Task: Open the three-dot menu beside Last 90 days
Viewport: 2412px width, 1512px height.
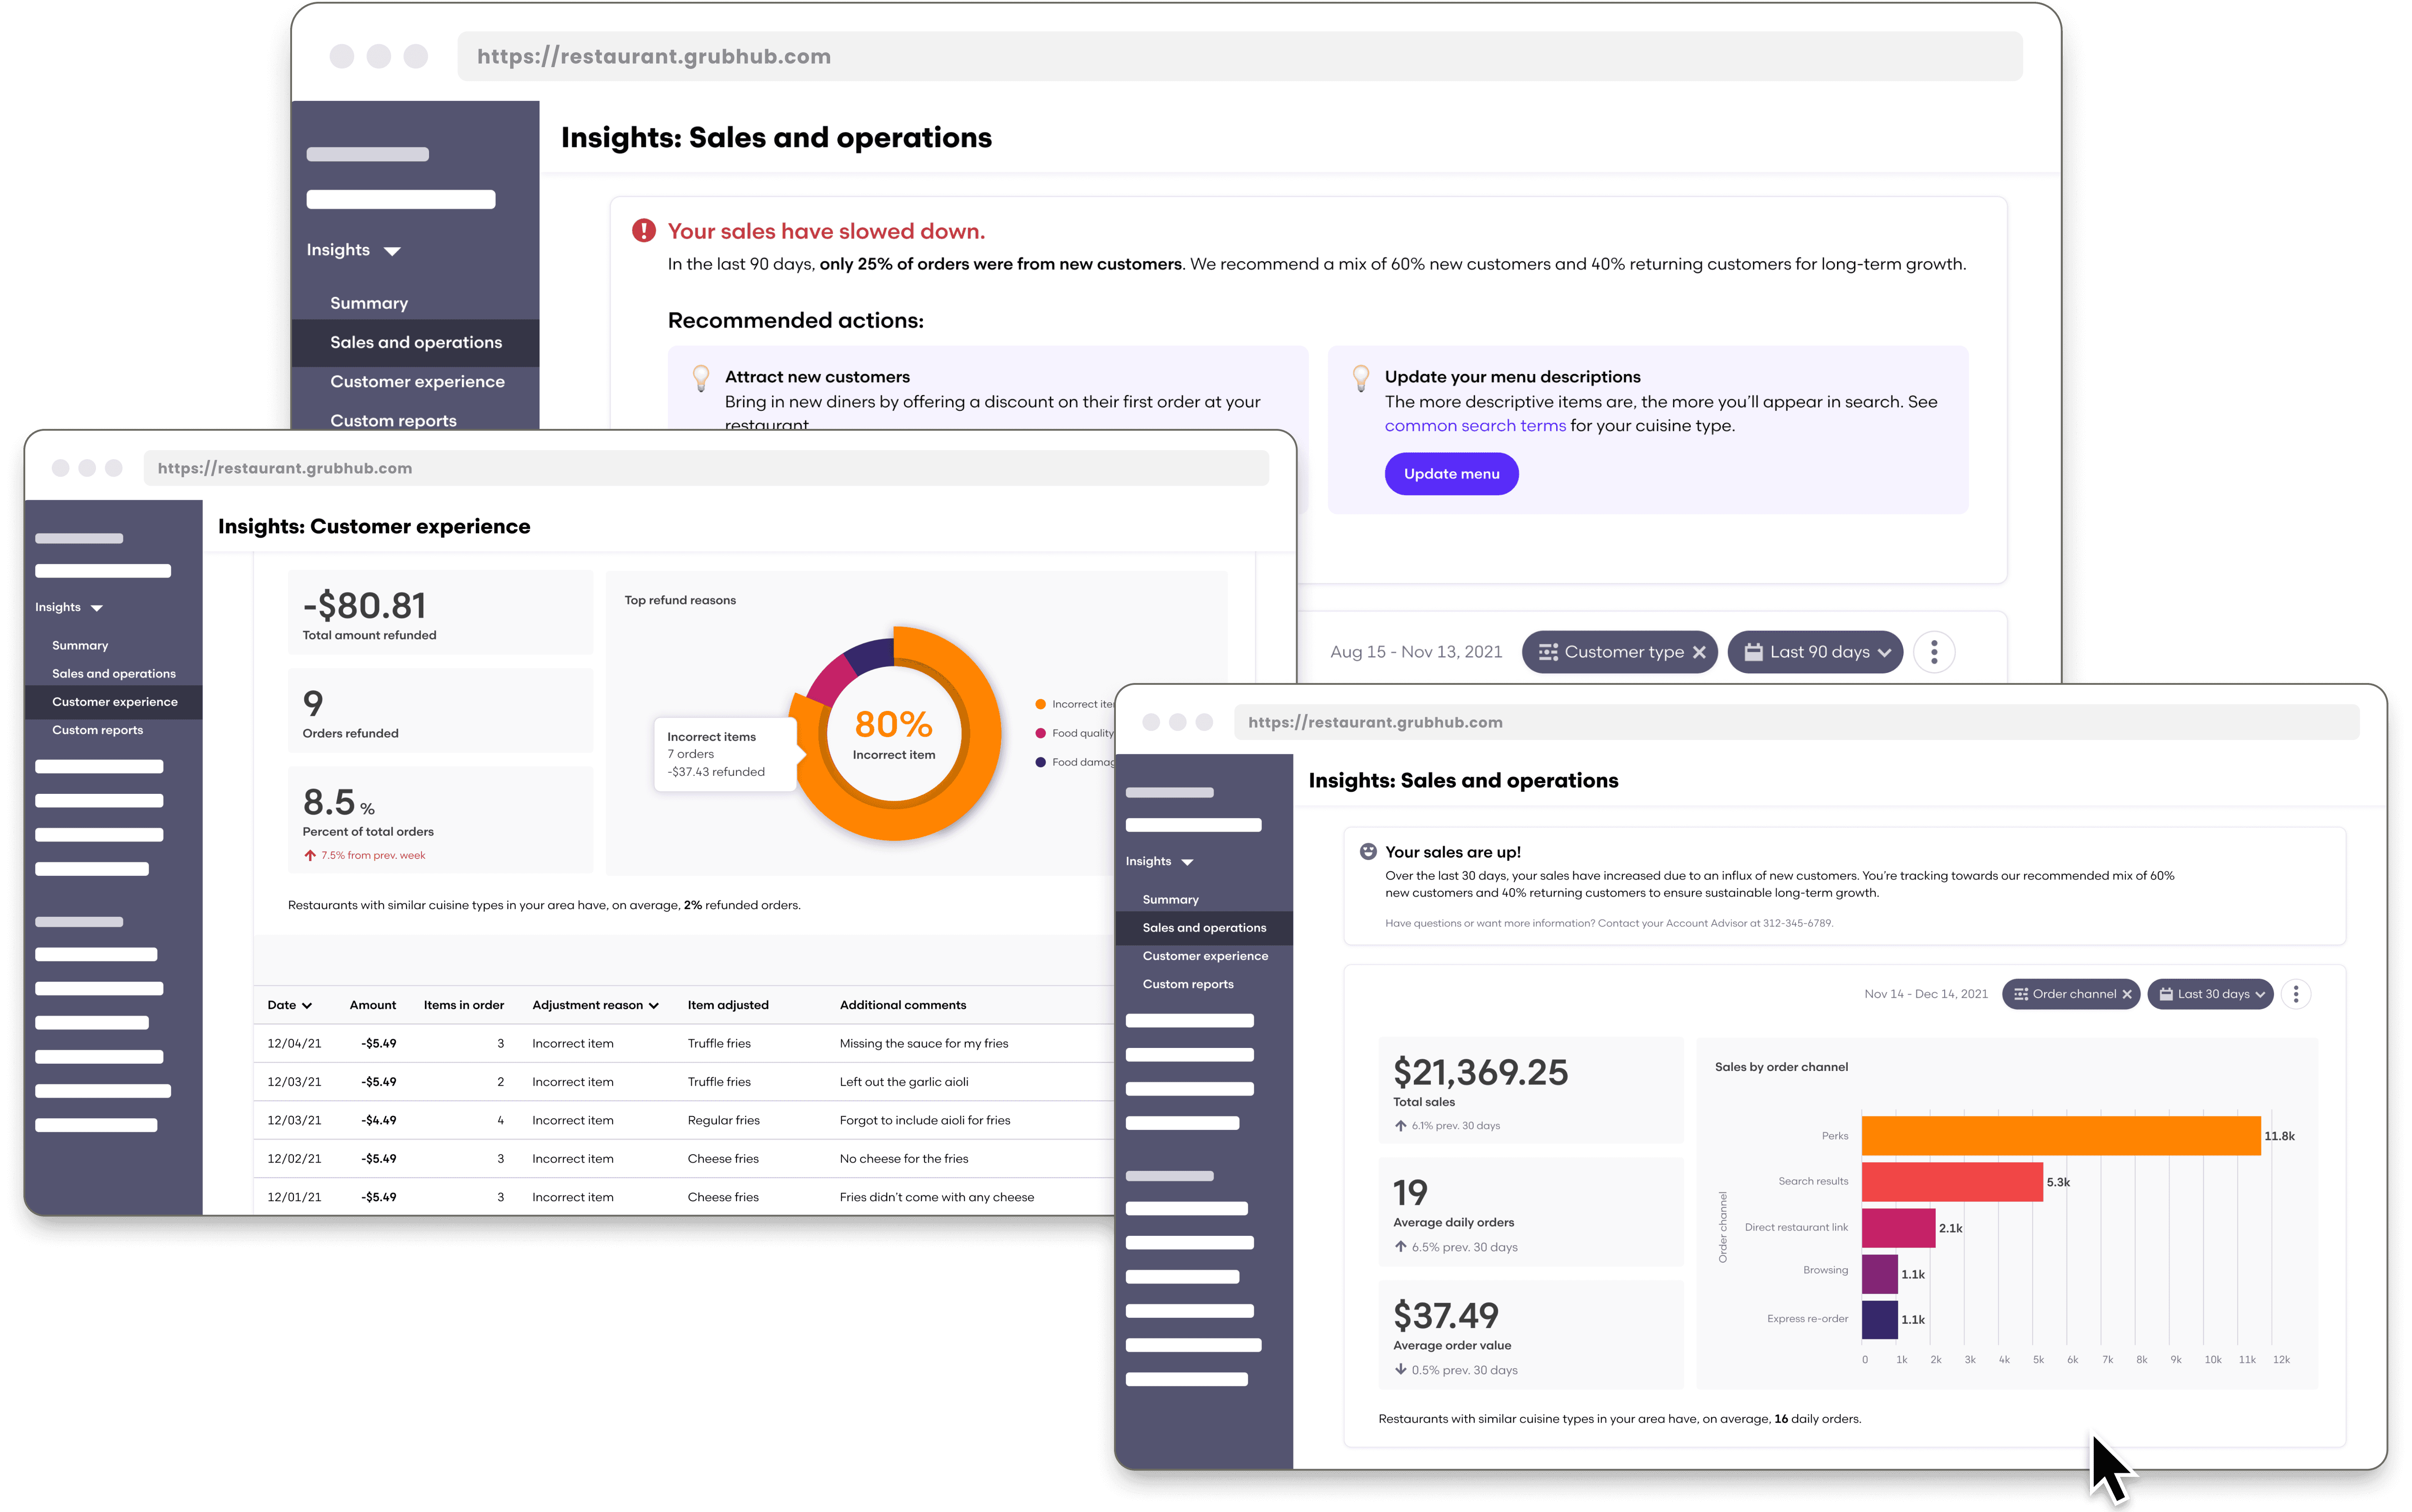Action: pos(1934,652)
